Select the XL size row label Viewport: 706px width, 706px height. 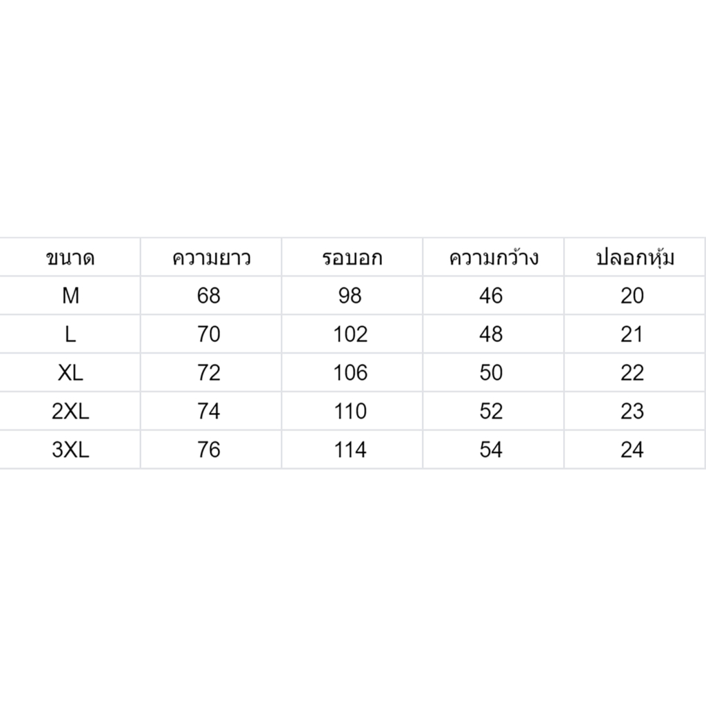[x=70, y=372]
